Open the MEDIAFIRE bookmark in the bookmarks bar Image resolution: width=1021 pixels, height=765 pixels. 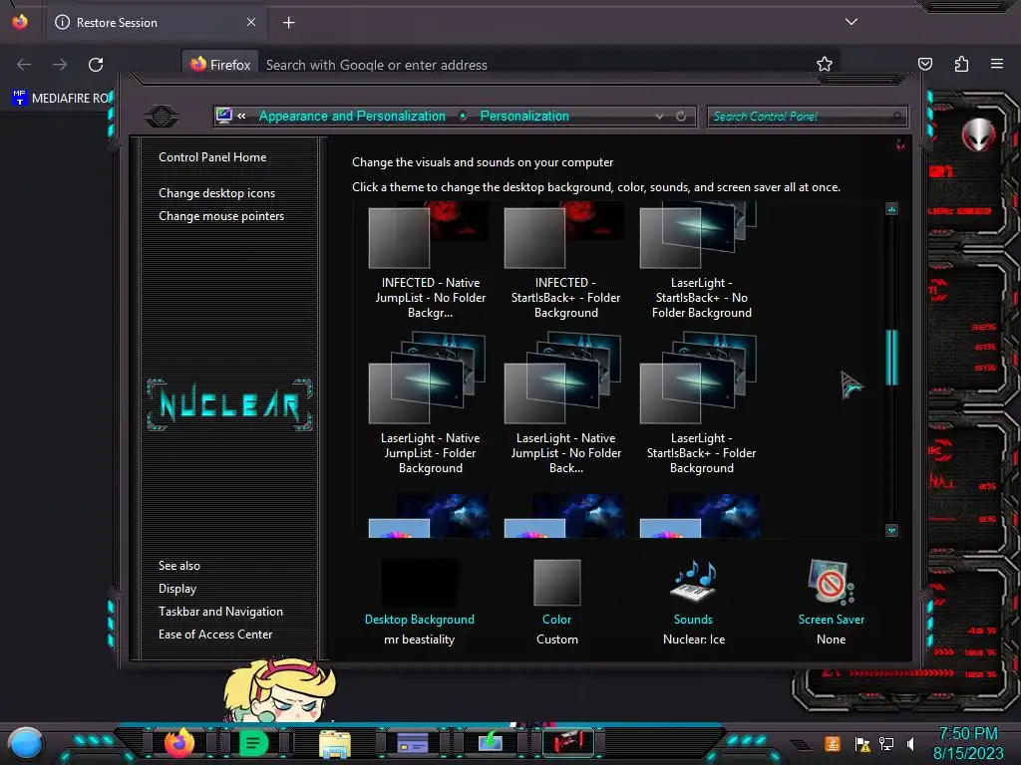tap(61, 99)
